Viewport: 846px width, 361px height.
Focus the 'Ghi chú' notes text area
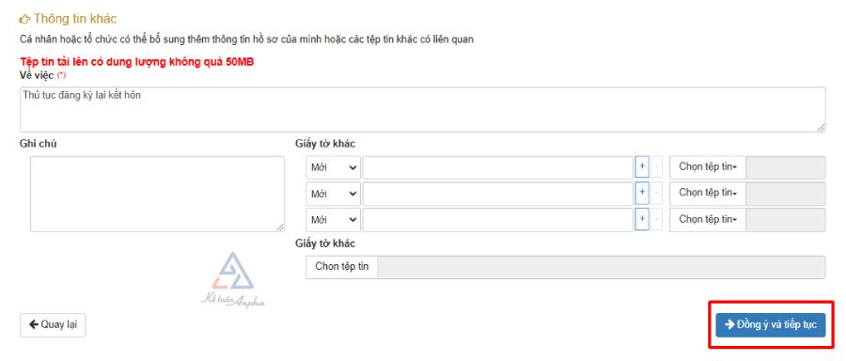(x=157, y=195)
